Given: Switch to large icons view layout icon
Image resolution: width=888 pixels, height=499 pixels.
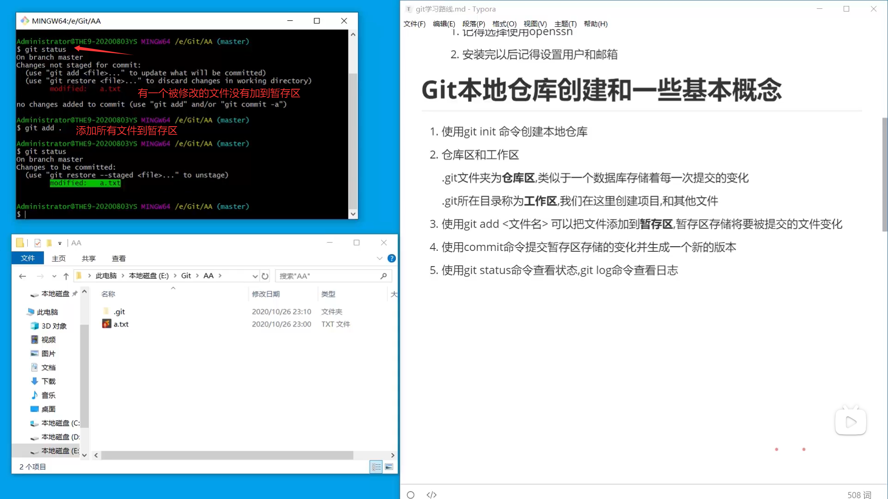Looking at the screenshot, I should 389,467.
